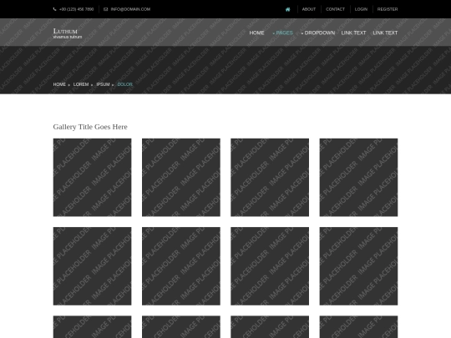This screenshot has width=451, height=338.
Task: Click the home icon in top bar
Action: [287, 9]
